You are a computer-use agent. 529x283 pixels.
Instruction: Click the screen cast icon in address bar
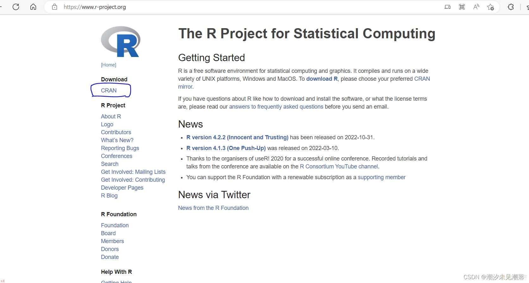(447, 7)
